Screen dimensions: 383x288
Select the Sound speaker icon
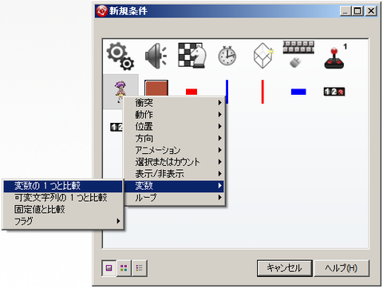(156, 56)
